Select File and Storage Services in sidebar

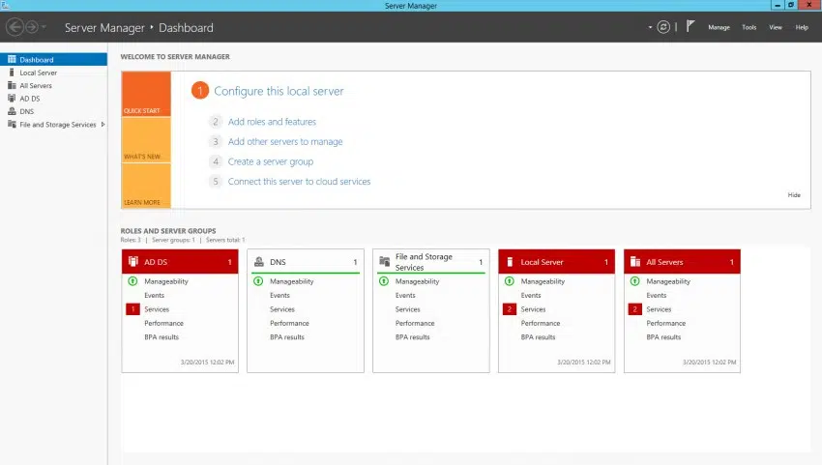[x=53, y=125]
